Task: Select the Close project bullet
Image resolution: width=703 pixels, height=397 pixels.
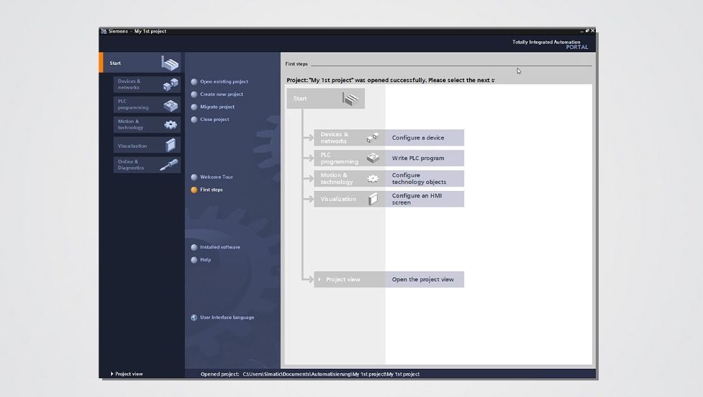Action: pyautogui.click(x=194, y=120)
